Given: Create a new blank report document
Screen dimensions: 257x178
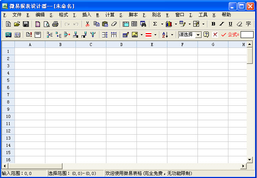Looking at the screenshot, I should (8, 24).
